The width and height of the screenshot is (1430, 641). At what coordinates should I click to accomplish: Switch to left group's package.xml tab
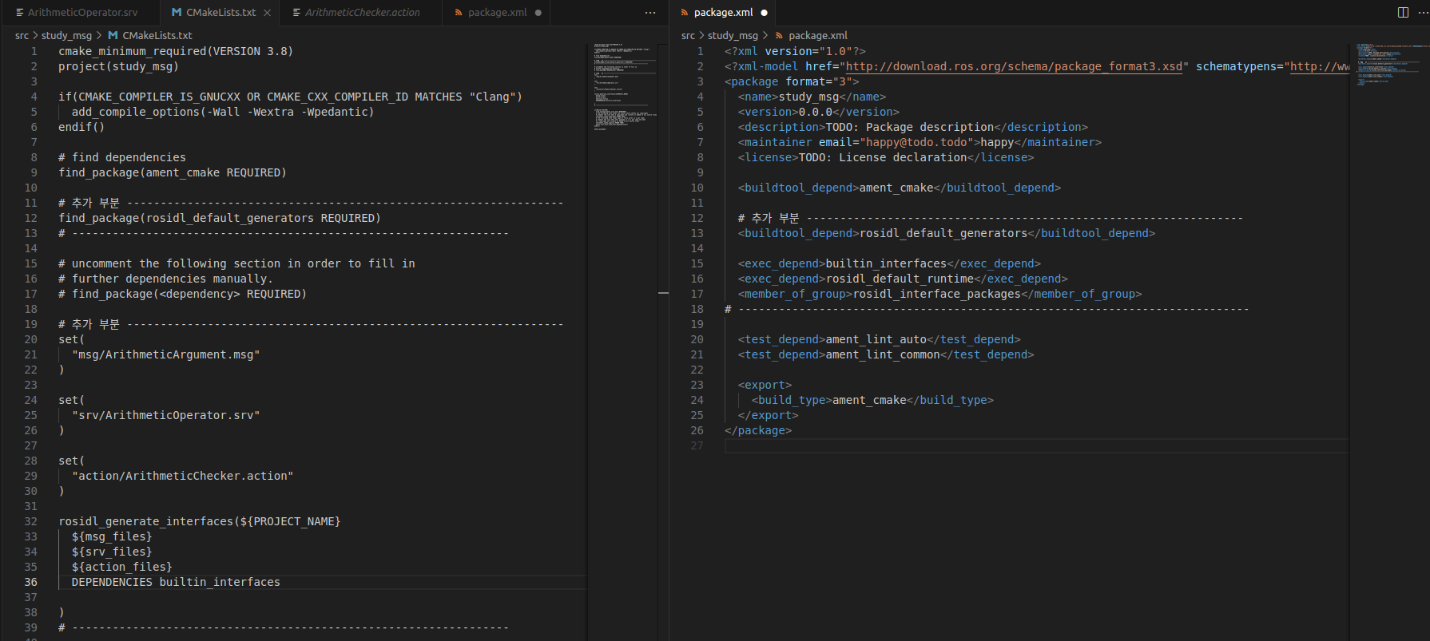pos(497,13)
